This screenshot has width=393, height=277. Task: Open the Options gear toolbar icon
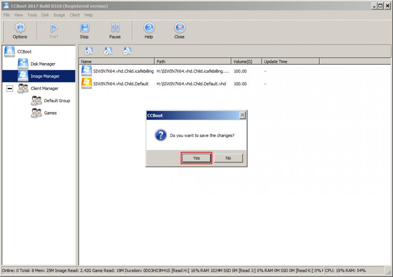point(20,28)
